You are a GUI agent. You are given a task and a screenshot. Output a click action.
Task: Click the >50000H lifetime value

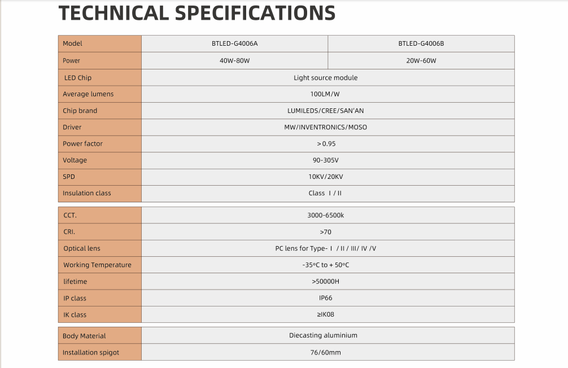(x=325, y=281)
